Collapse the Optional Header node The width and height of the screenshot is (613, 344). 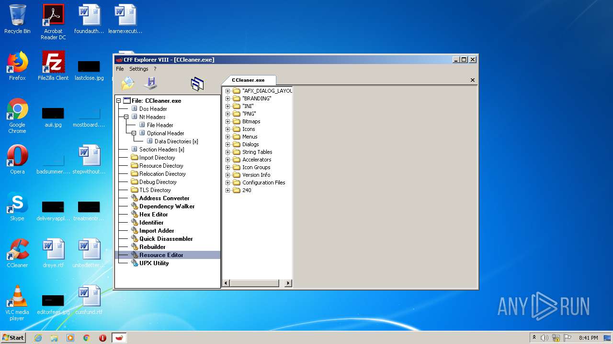point(134,133)
